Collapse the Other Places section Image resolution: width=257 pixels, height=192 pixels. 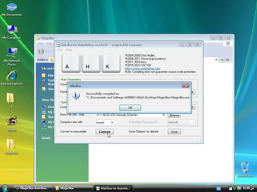click(x=48, y=100)
